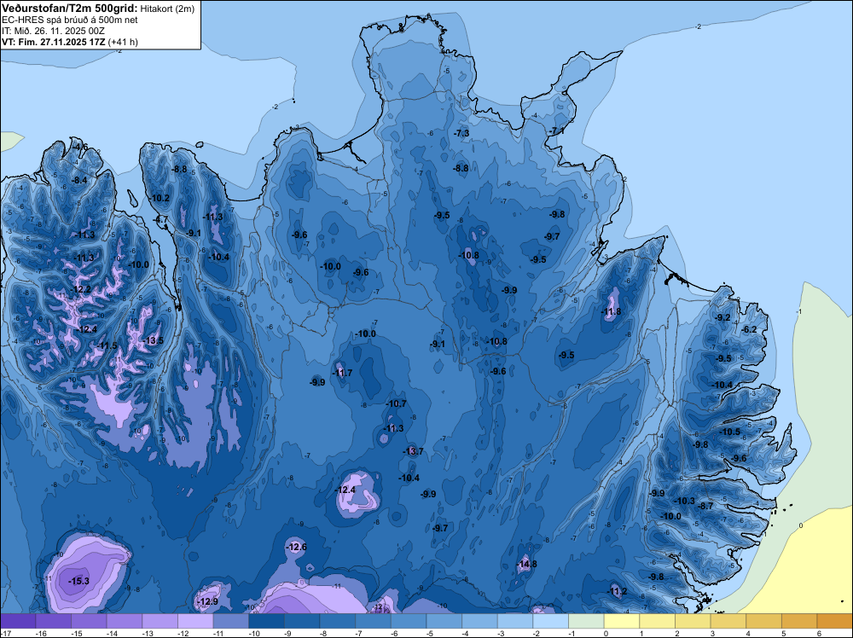Click the -15.3 temperature label on the map

(78, 582)
